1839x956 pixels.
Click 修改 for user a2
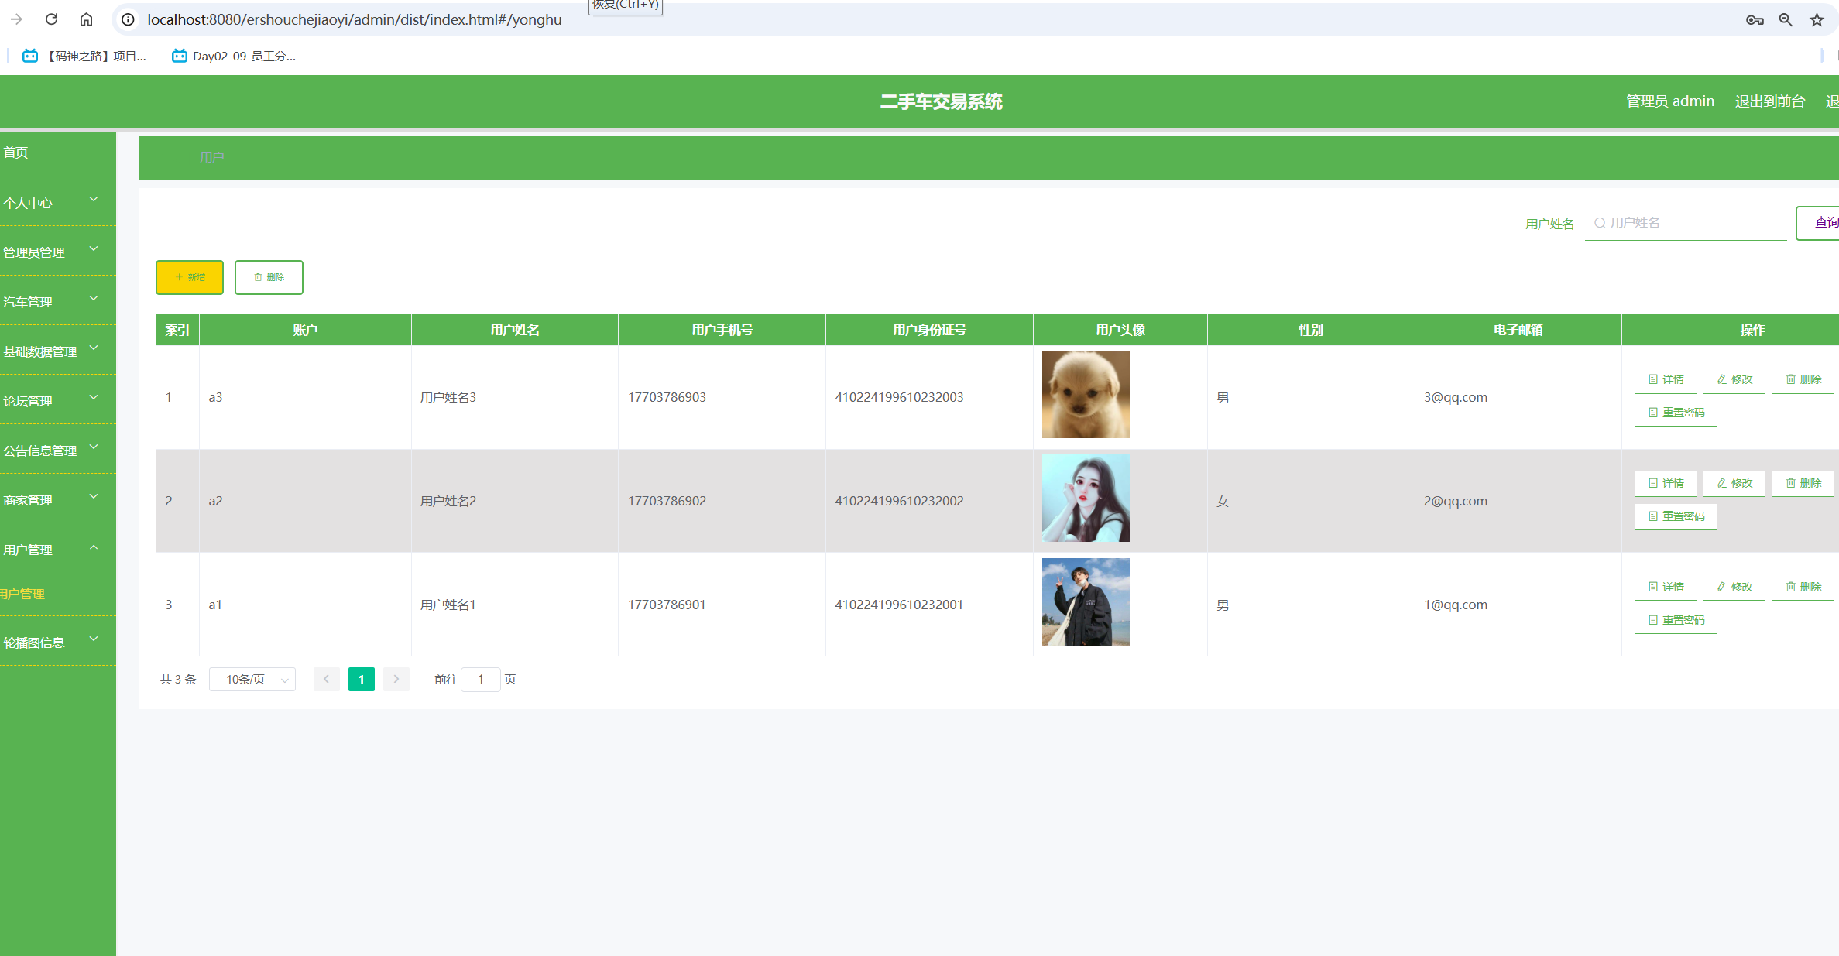(1734, 483)
